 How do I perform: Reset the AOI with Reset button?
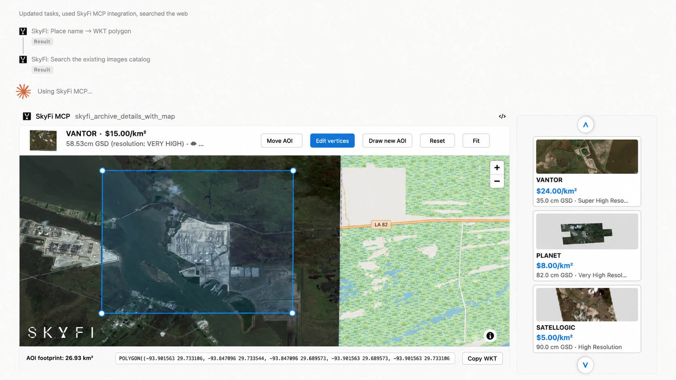pyautogui.click(x=437, y=141)
